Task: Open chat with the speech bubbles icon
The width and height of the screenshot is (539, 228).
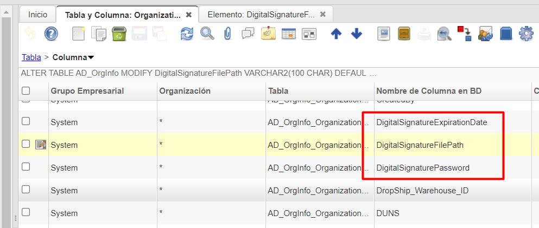Action: click(248, 35)
